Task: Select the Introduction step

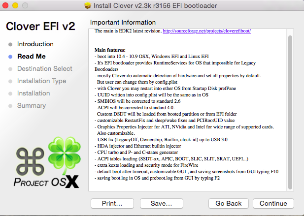Action: click(35, 44)
